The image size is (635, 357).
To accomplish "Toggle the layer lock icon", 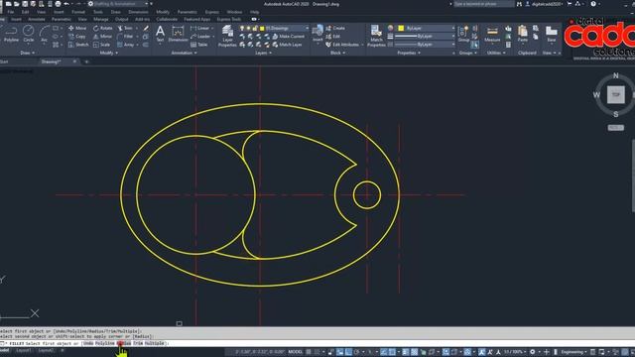I will (255, 29).
